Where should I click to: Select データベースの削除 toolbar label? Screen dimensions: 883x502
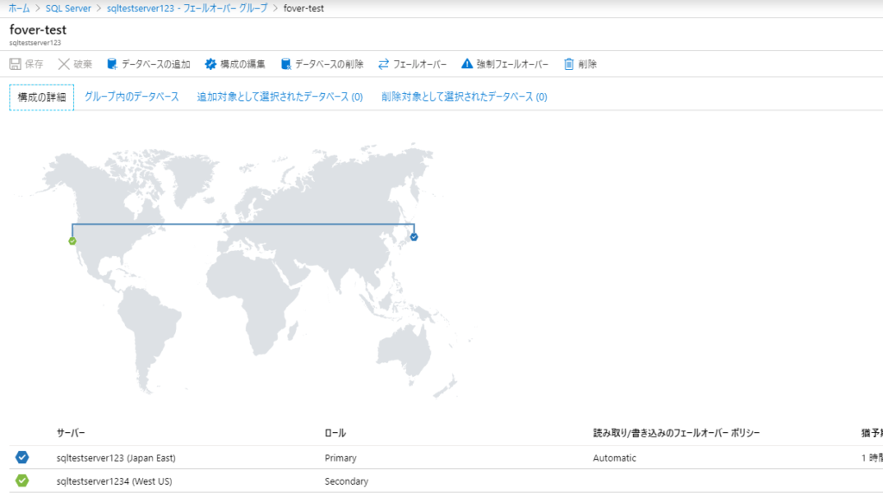[329, 64]
